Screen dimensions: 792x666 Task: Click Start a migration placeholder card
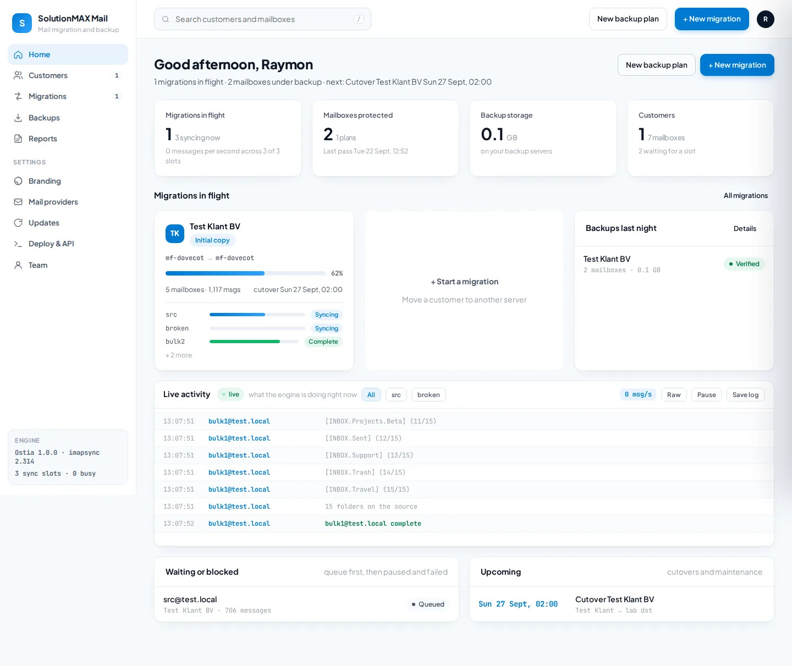464,290
